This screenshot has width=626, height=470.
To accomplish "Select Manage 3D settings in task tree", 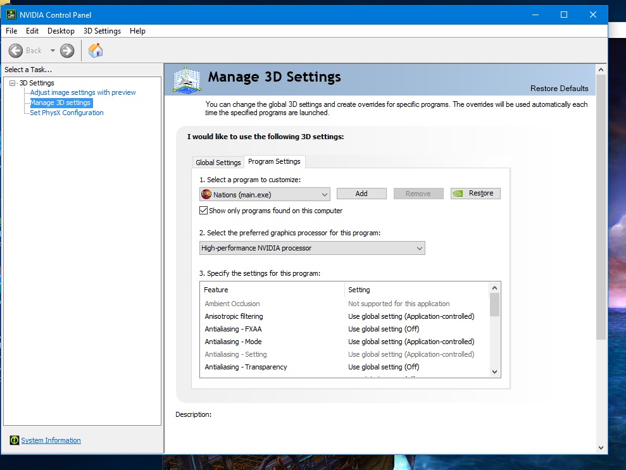I will click(61, 102).
